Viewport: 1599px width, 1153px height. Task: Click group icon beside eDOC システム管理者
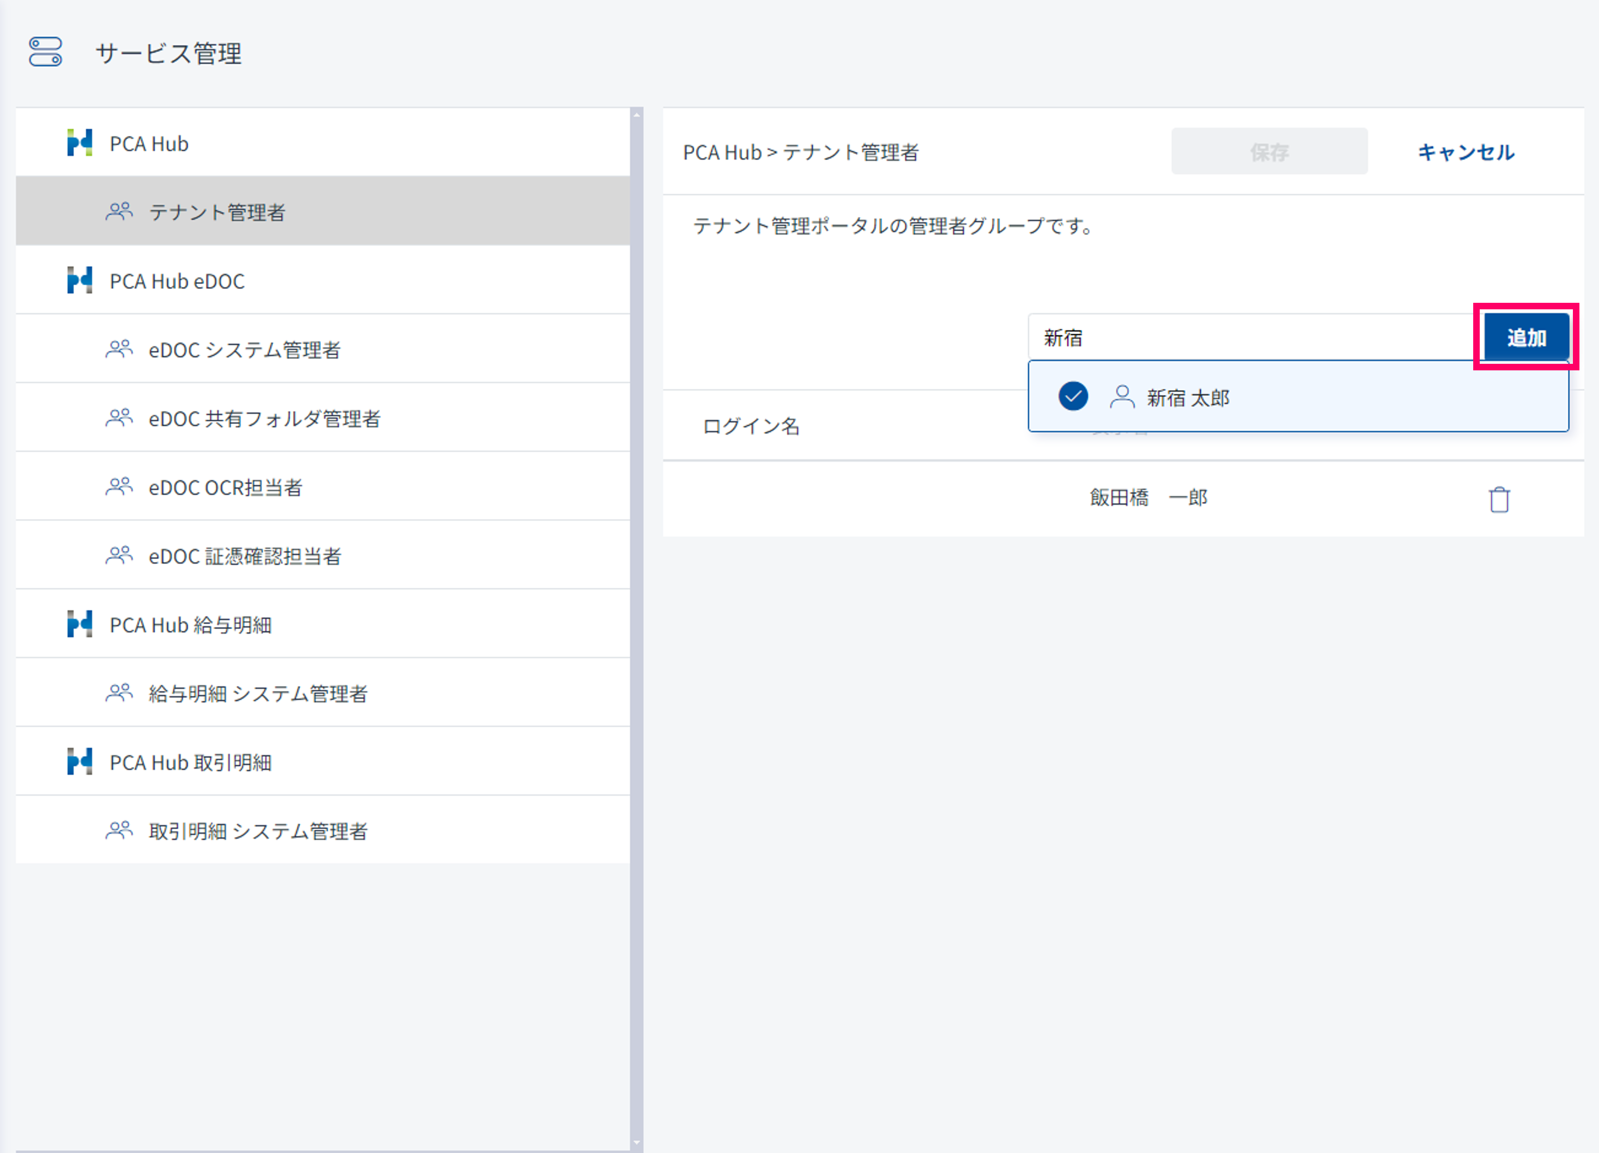click(x=119, y=349)
